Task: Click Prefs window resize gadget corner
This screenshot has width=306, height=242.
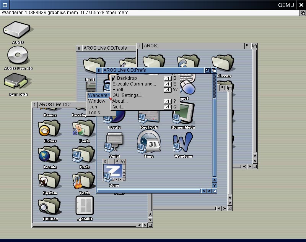Action: (x=214, y=191)
